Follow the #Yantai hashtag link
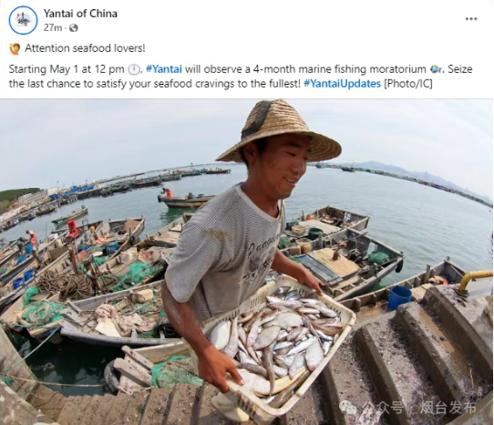The width and height of the screenshot is (494, 425). (x=164, y=69)
